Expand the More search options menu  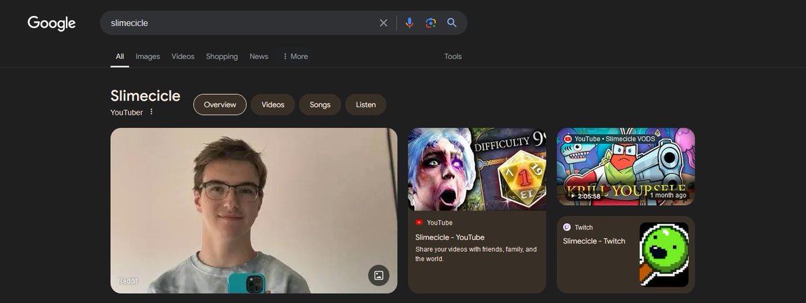295,56
